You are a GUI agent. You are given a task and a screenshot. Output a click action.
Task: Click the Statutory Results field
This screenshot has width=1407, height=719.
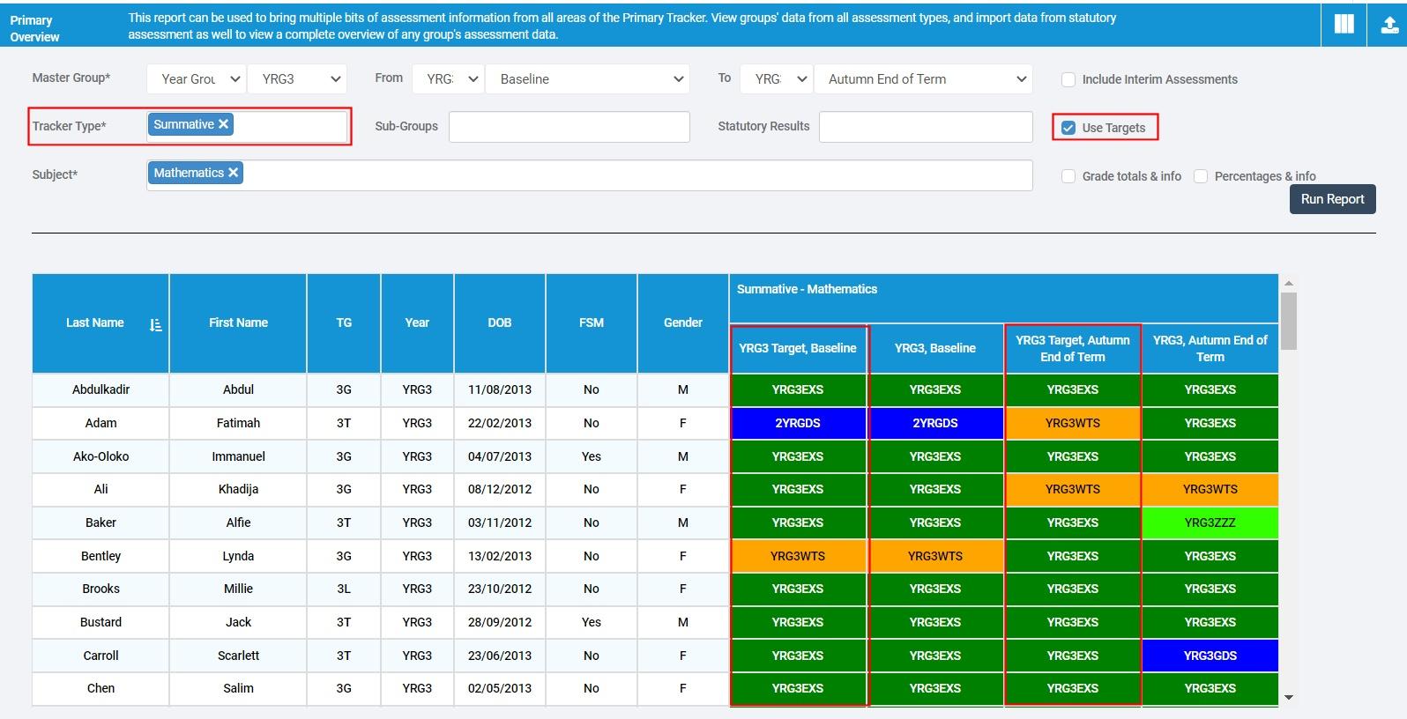pos(925,127)
